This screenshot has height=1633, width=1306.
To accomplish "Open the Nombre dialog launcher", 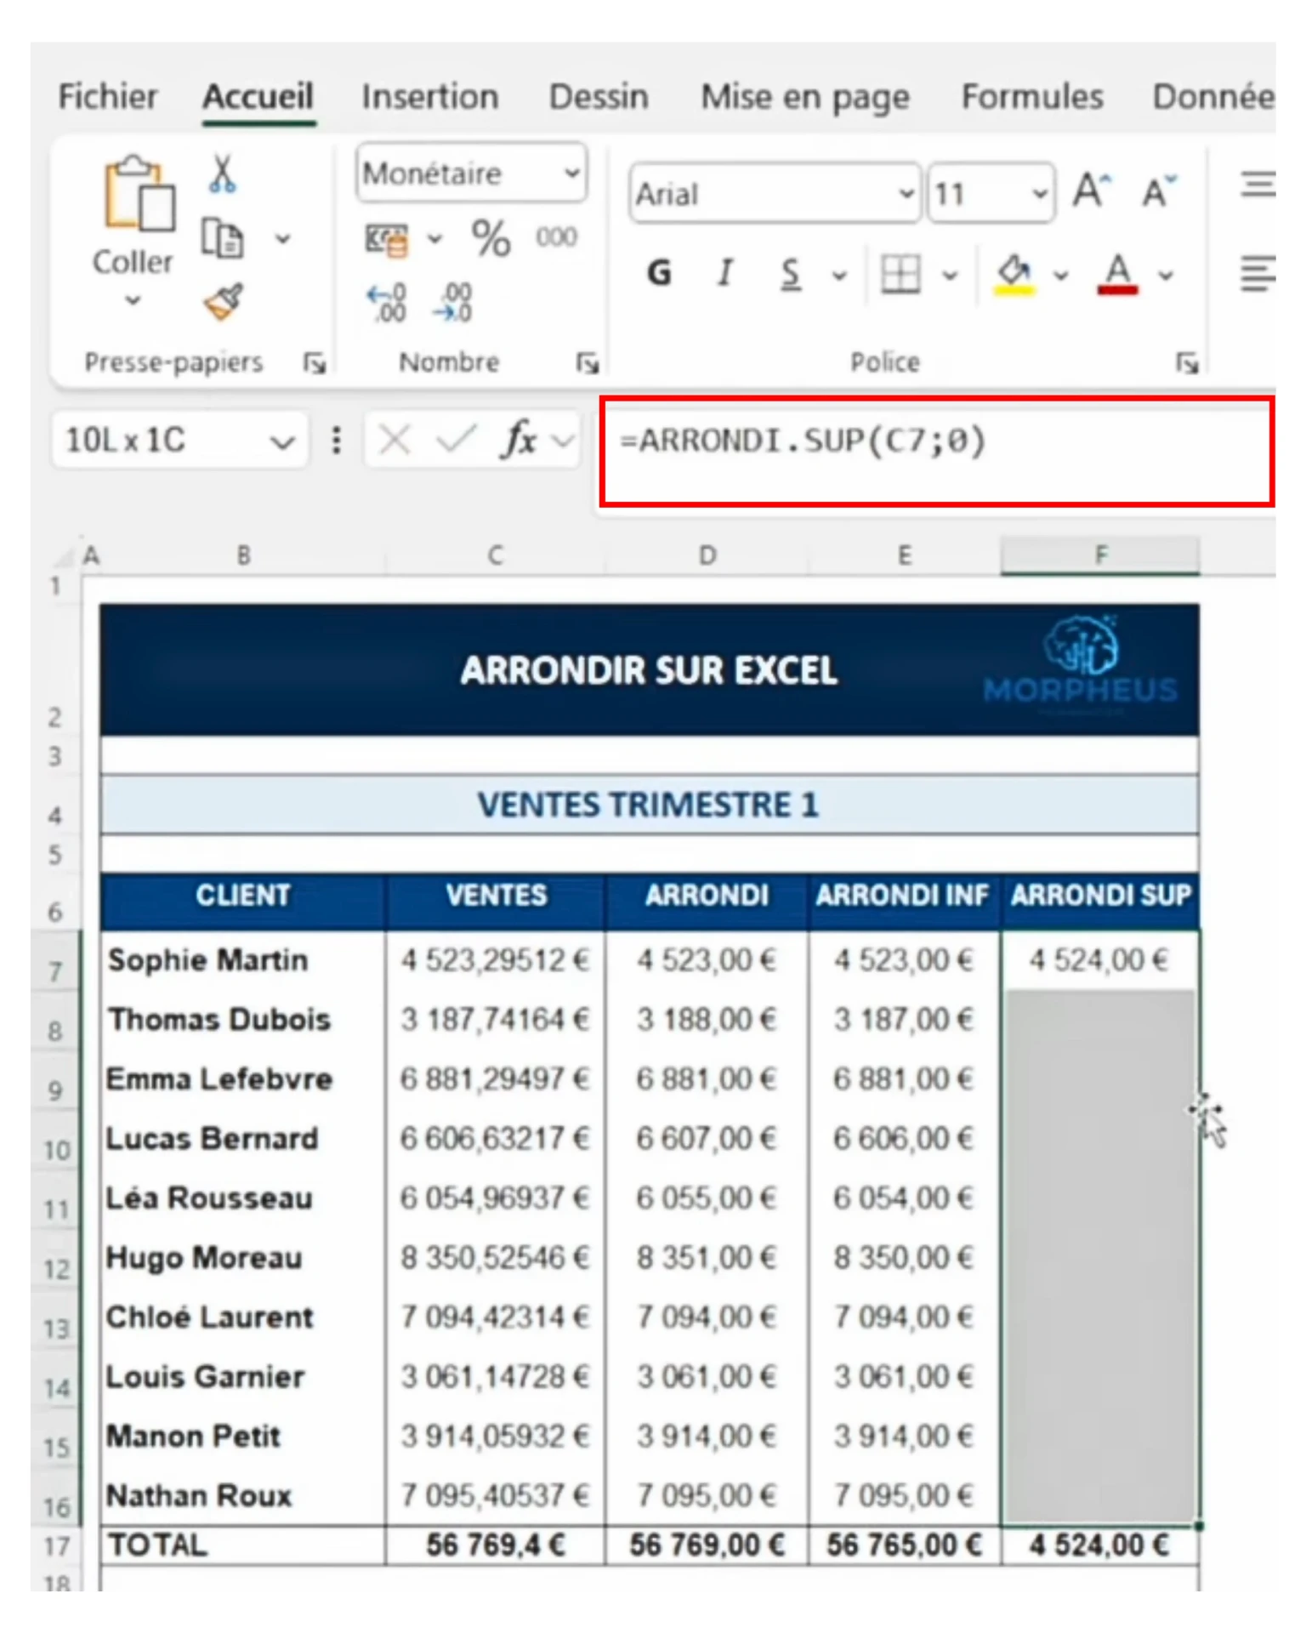I will click(x=588, y=364).
